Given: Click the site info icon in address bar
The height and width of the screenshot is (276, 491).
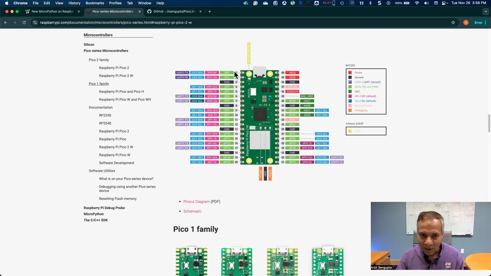Looking at the screenshot, I should coord(35,23).
